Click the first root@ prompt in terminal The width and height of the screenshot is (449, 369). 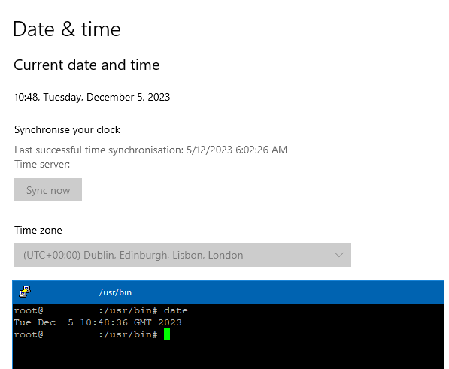[29, 310]
